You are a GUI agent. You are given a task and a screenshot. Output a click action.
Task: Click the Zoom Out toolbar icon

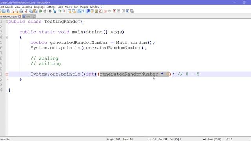click(x=64, y=11)
